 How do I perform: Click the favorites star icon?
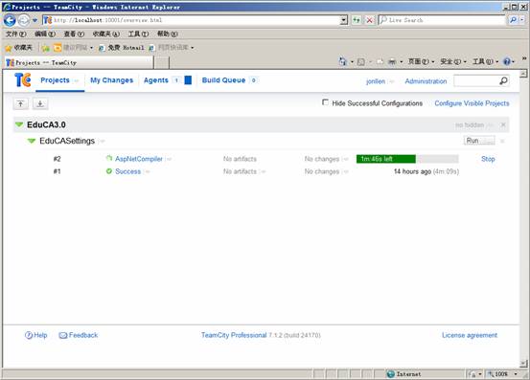pyautogui.click(x=9, y=48)
